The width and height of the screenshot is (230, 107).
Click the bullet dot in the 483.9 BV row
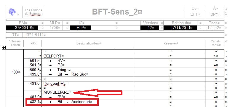click(x=215, y=97)
